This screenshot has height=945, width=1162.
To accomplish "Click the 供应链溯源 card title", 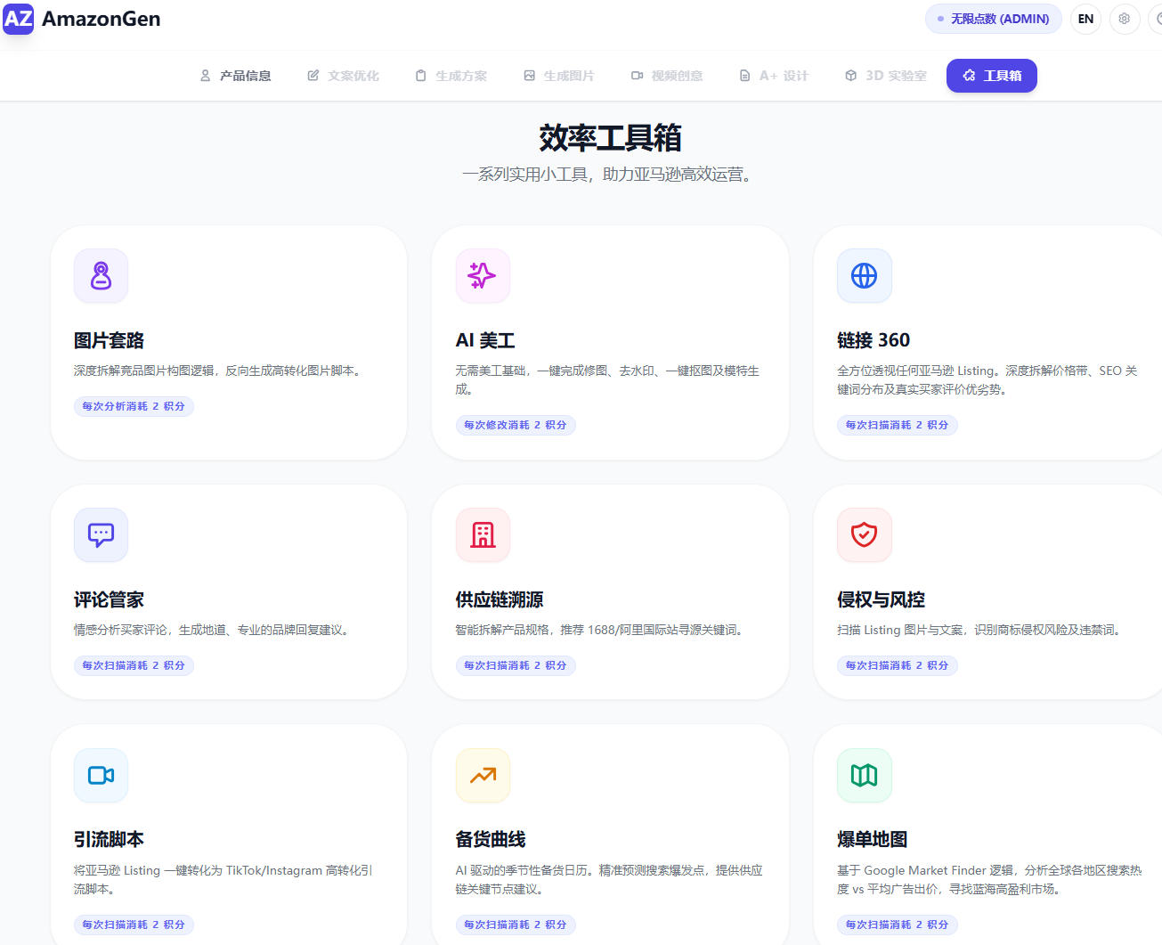I will tap(499, 599).
